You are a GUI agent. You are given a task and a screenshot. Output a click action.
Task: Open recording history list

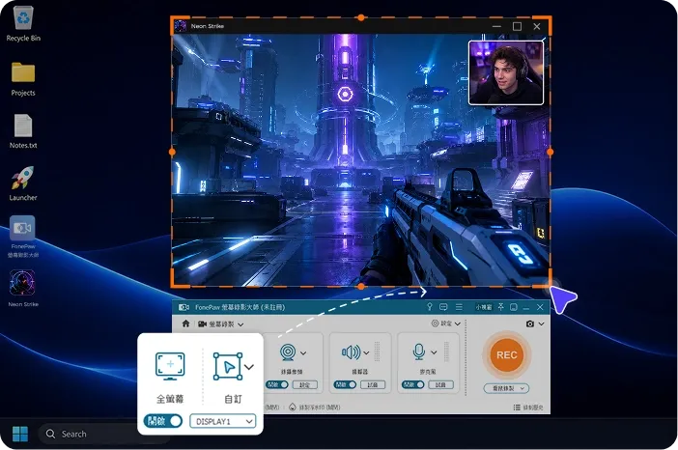coord(528,408)
